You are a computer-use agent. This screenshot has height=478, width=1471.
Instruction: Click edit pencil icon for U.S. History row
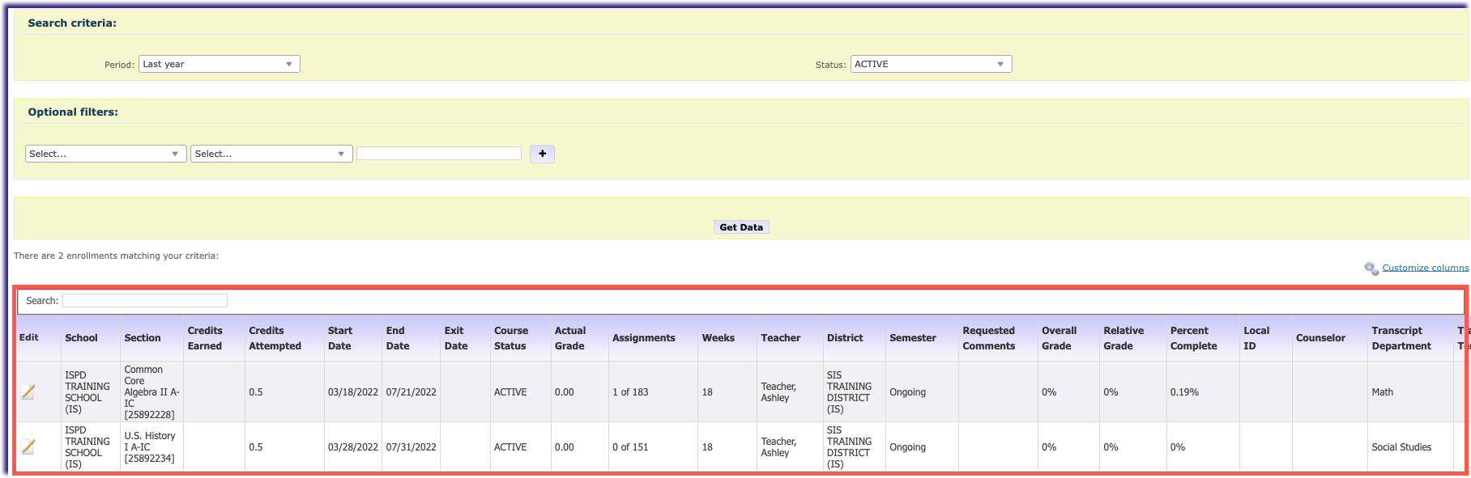coord(28,446)
